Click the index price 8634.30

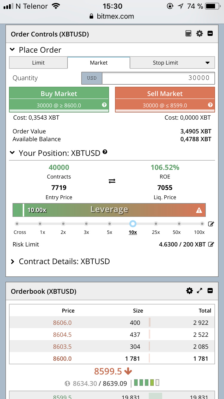[85, 383]
